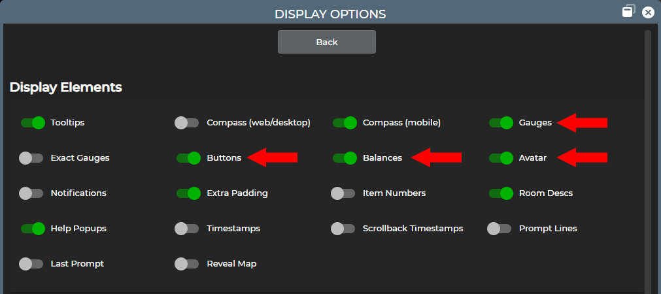Disable the Balances toggle

click(x=344, y=157)
